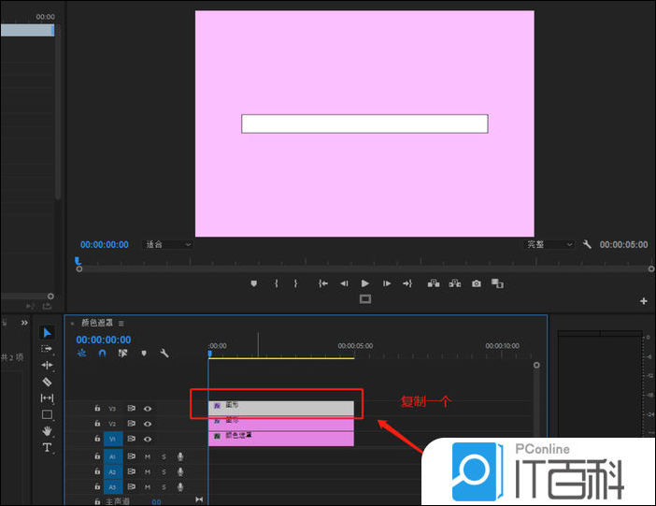Screen dimensions: 656x506
Task: Expand hidden panels with double chevron
Action: pyautogui.click(x=24, y=323)
